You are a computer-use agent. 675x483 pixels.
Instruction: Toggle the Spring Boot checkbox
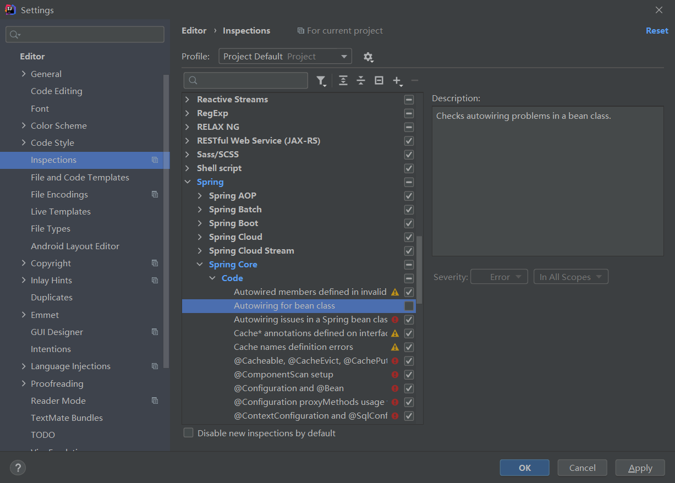pyautogui.click(x=409, y=223)
